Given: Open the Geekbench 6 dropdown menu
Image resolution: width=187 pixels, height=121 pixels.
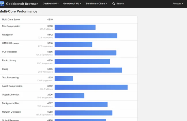Looking at the screenshot, I should [x=51, y=3].
